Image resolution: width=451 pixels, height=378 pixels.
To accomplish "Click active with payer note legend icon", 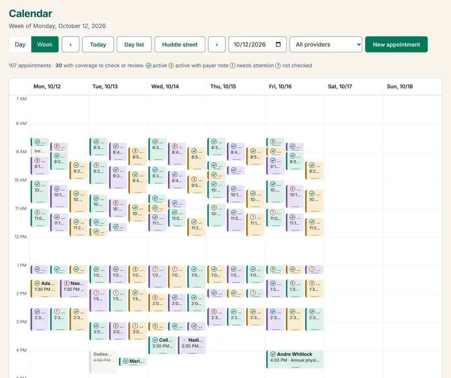I will [171, 65].
